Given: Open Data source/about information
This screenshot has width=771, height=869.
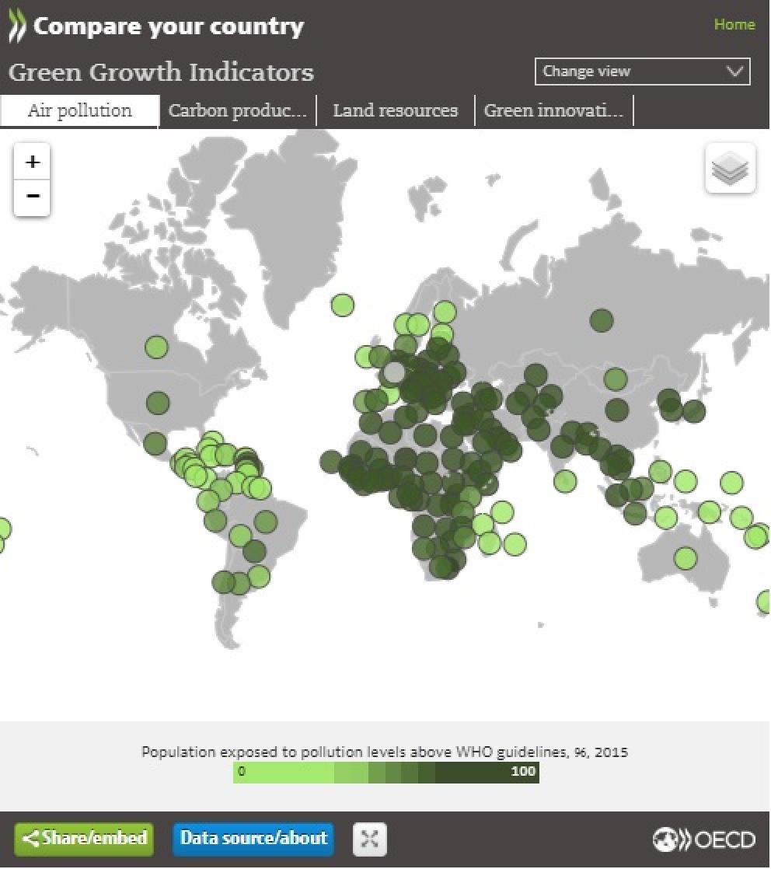Looking at the screenshot, I should point(253,839).
